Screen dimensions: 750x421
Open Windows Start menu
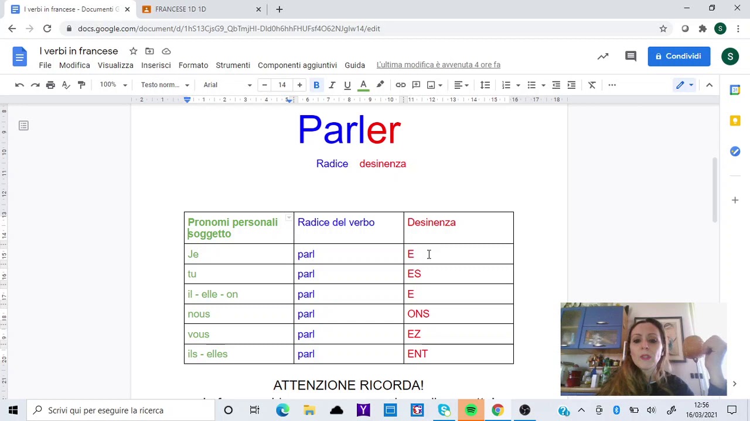pyautogui.click(x=13, y=410)
